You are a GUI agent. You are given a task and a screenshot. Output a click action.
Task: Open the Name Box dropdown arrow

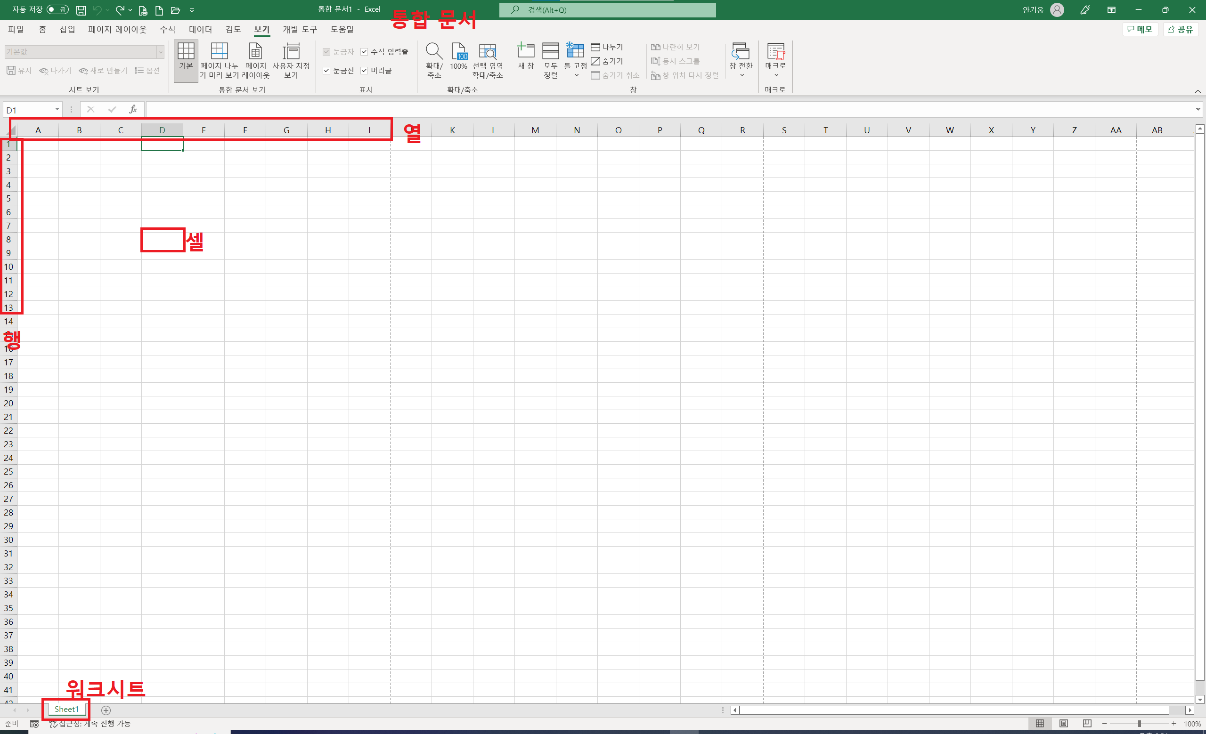click(x=57, y=110)
